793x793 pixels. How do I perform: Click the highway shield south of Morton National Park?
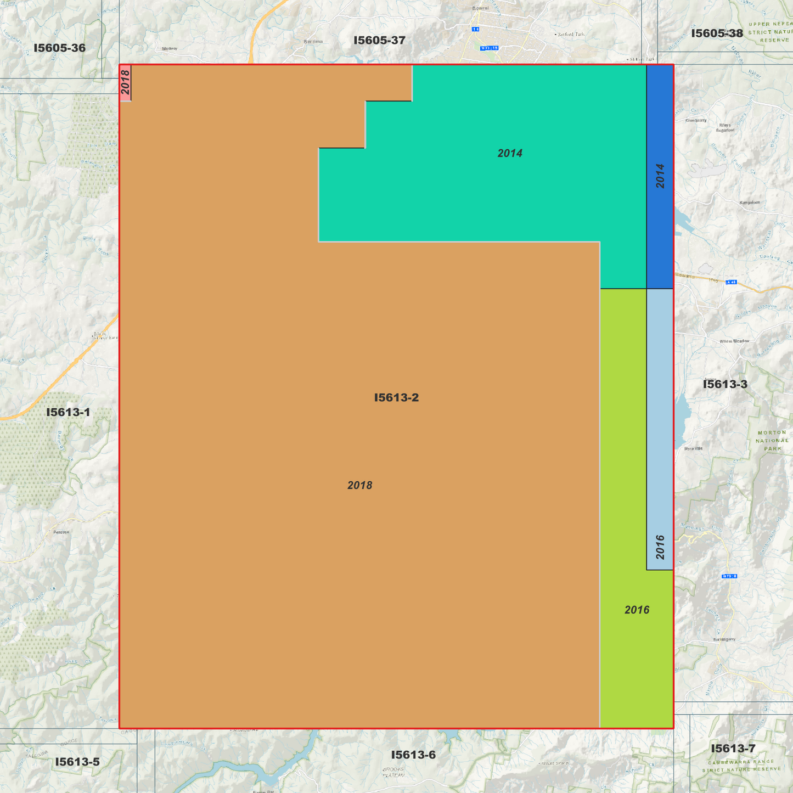729,576
